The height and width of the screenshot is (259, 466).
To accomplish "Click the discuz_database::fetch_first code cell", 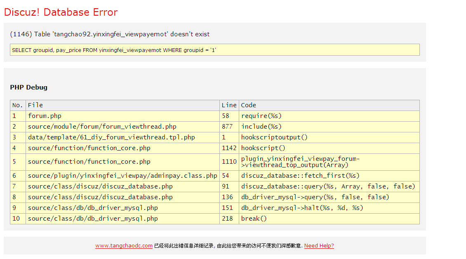I will click(x=300, y=176).
